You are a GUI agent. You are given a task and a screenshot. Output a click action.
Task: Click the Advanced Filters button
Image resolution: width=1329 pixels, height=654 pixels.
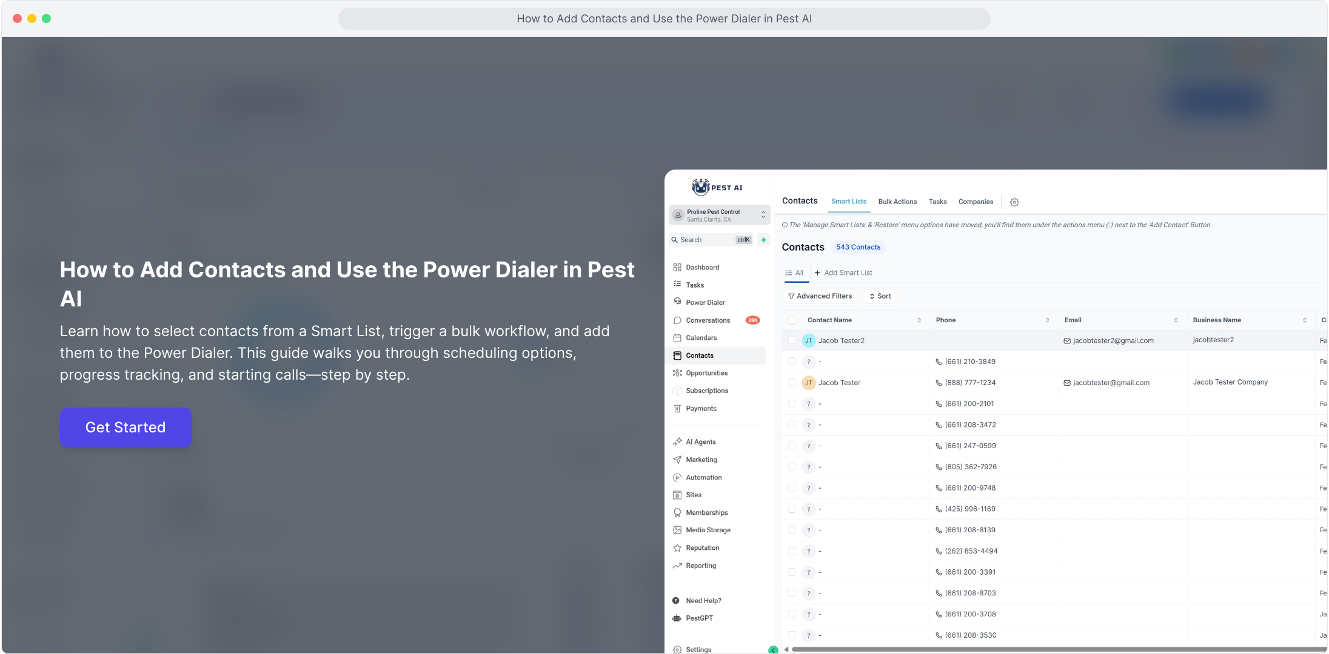click(820, 296)
